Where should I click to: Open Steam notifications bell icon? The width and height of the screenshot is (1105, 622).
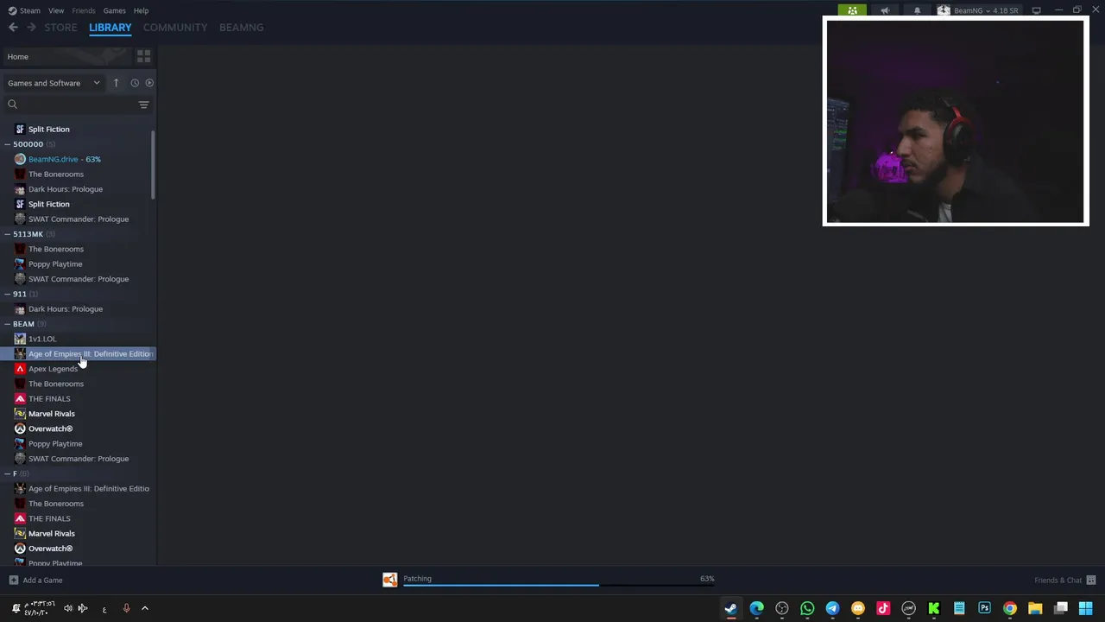(917, 10)
